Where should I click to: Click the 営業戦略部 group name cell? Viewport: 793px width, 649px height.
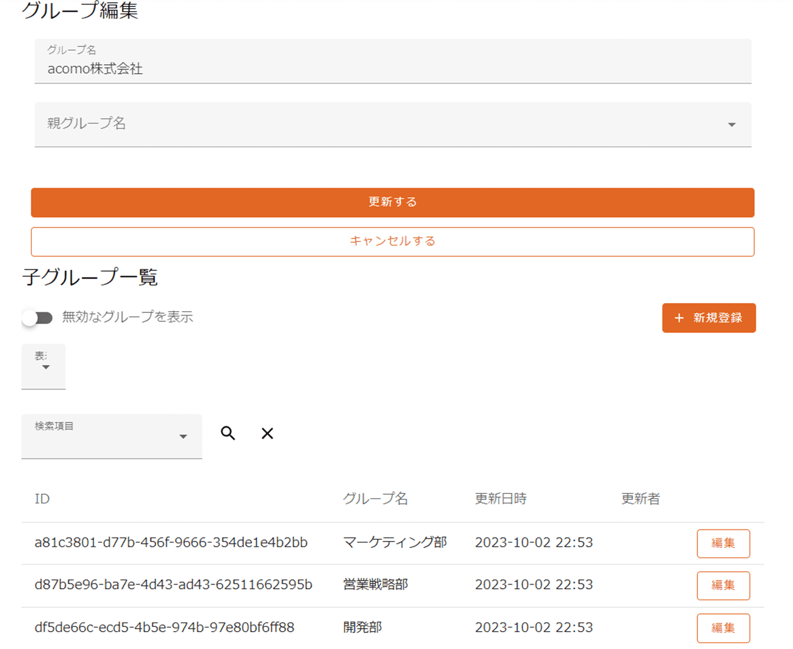coord(375,585)
